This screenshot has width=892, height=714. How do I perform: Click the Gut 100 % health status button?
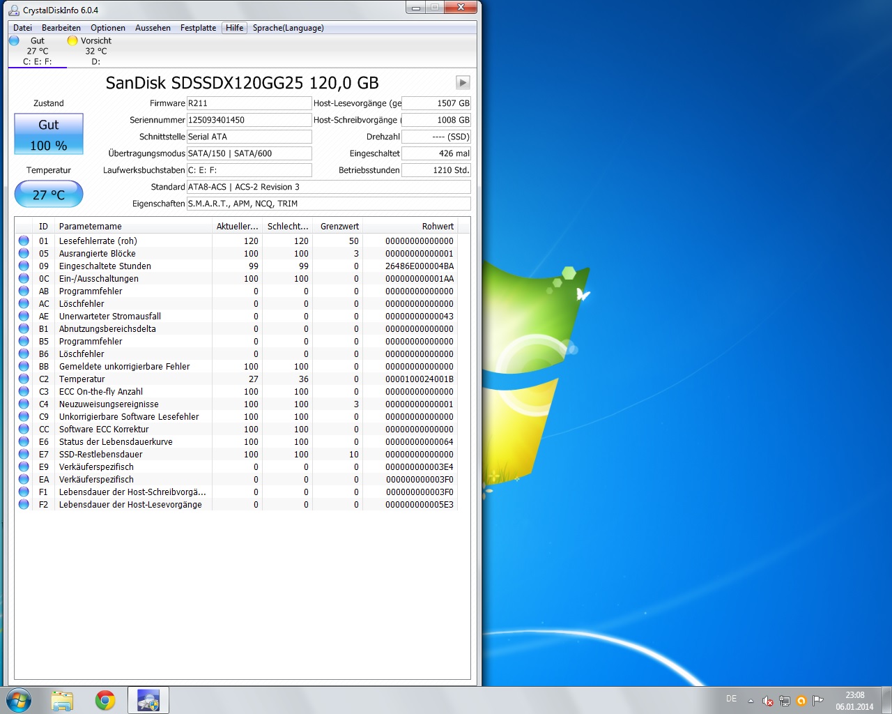click(49, 134)
